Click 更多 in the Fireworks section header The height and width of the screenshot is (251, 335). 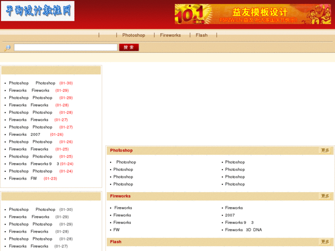[325, 196]
